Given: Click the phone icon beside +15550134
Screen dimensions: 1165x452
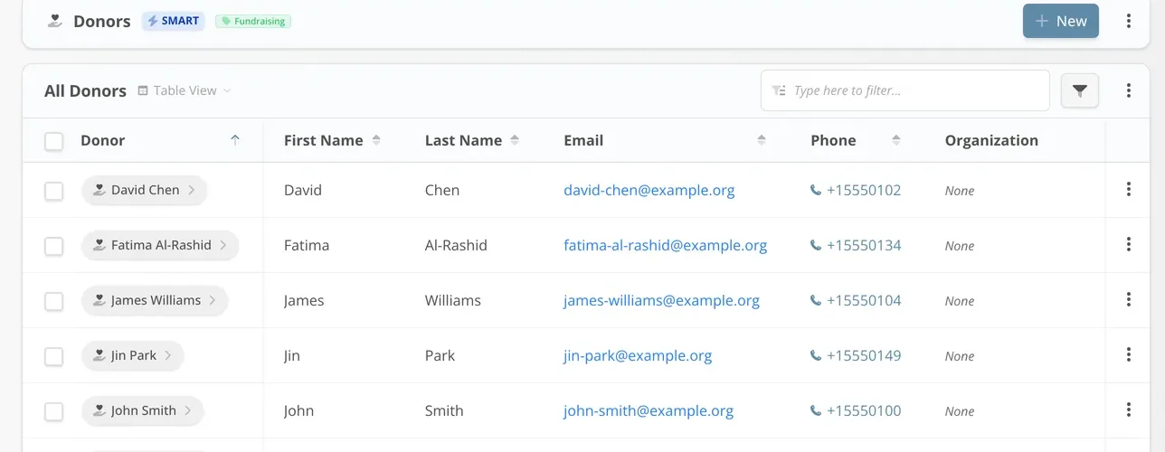Looking at the screenshot, I should [816, 246].
